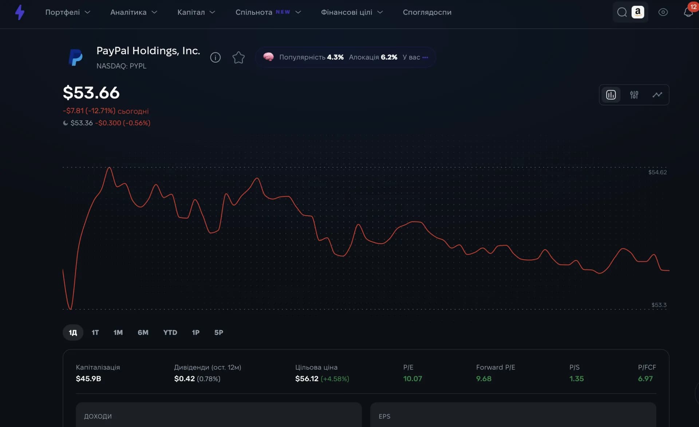Click the Forward P/E 9.68 value
This screenshot has height=427, width=699.
483,379
